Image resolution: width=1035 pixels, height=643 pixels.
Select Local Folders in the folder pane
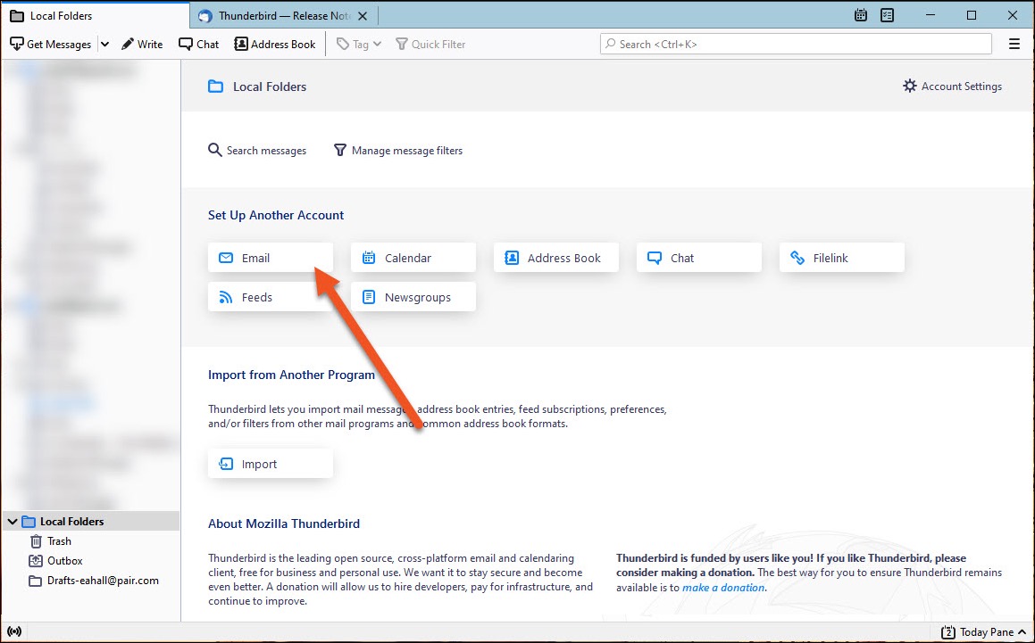91,521
